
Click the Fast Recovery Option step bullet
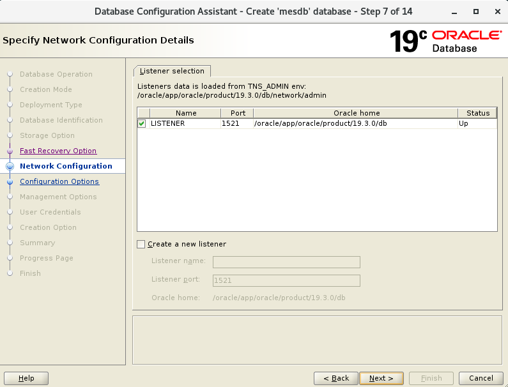[x=10, y=151]
